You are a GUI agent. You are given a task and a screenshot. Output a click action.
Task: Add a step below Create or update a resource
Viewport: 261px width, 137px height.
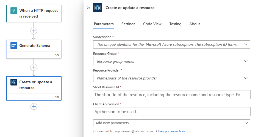click(x=34, y=106)
